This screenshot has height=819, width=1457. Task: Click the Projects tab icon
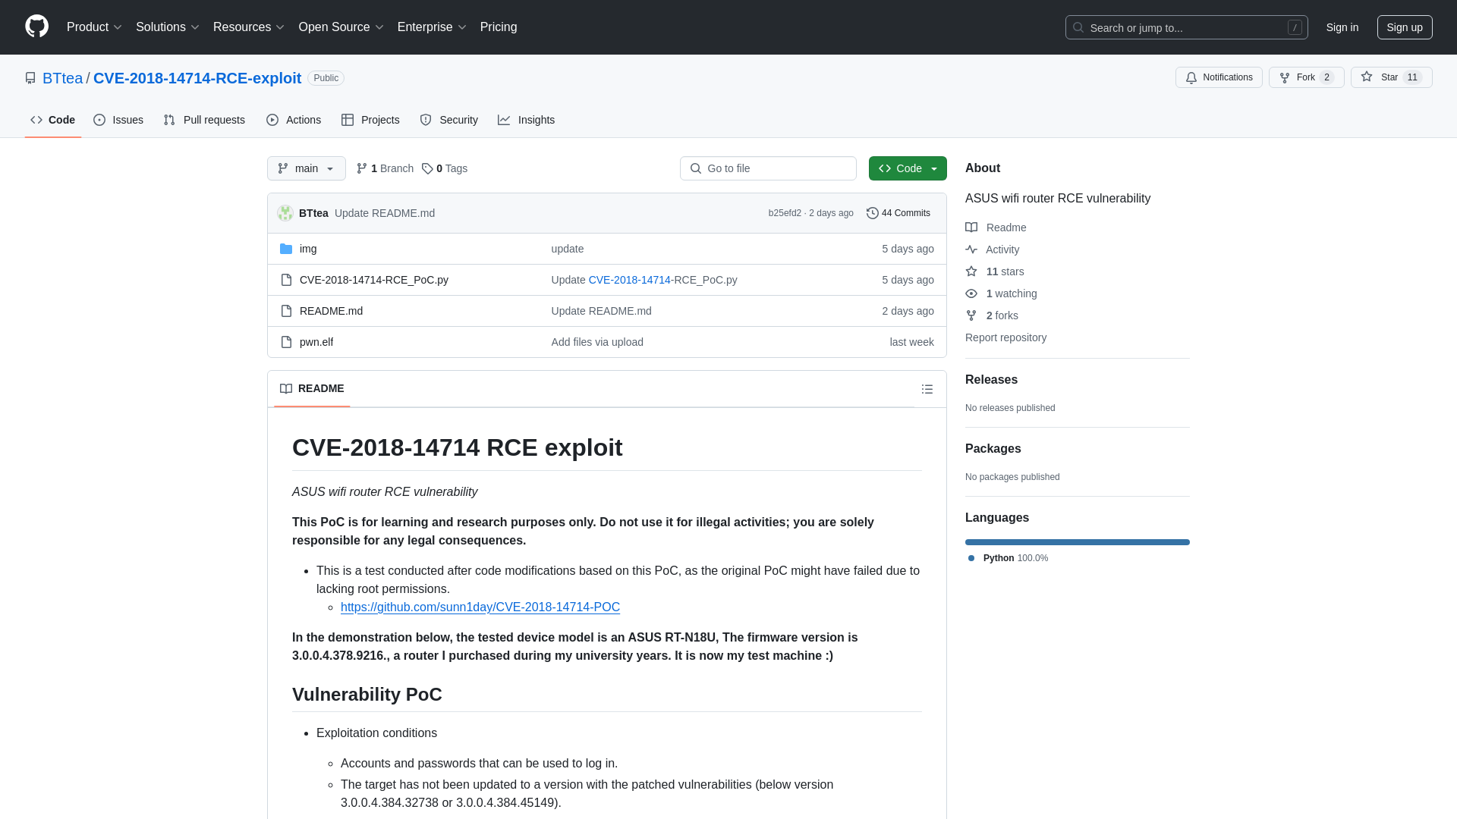pos(348,120)
